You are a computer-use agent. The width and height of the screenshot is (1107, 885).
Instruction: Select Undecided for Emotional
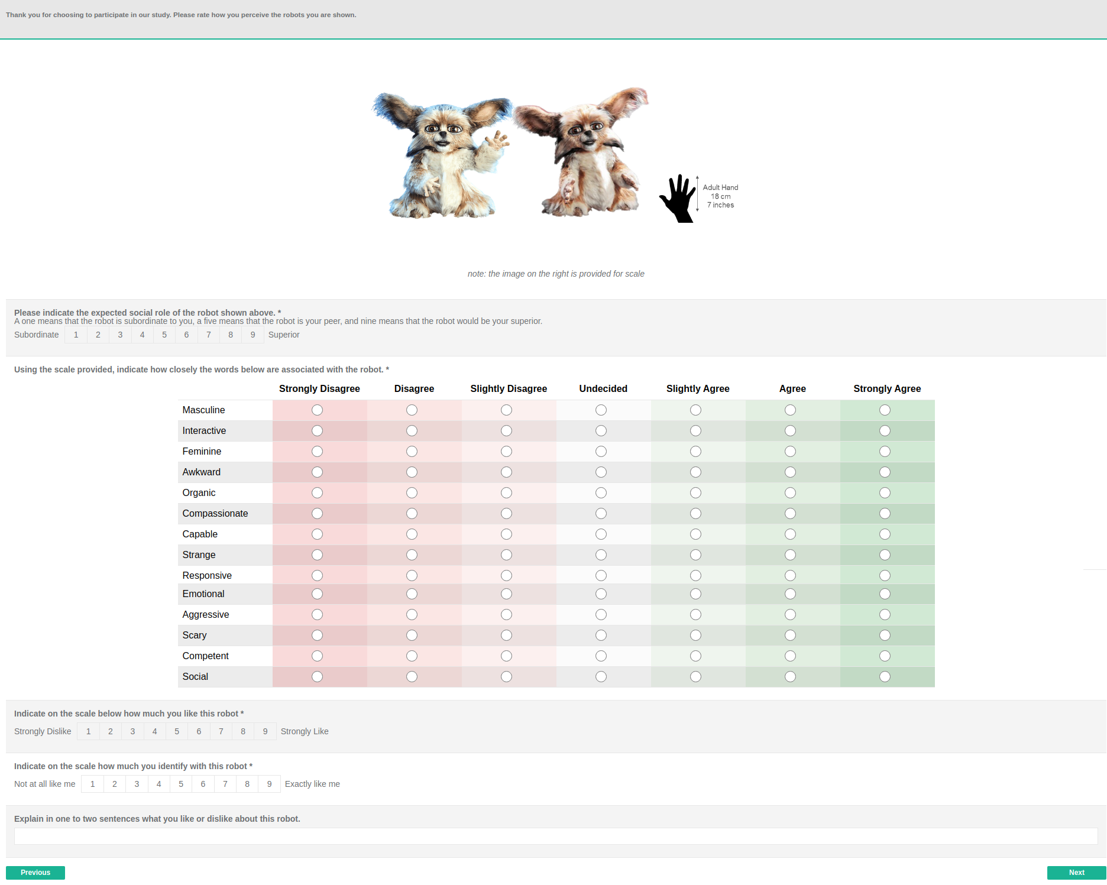click(x=601, y=594)
